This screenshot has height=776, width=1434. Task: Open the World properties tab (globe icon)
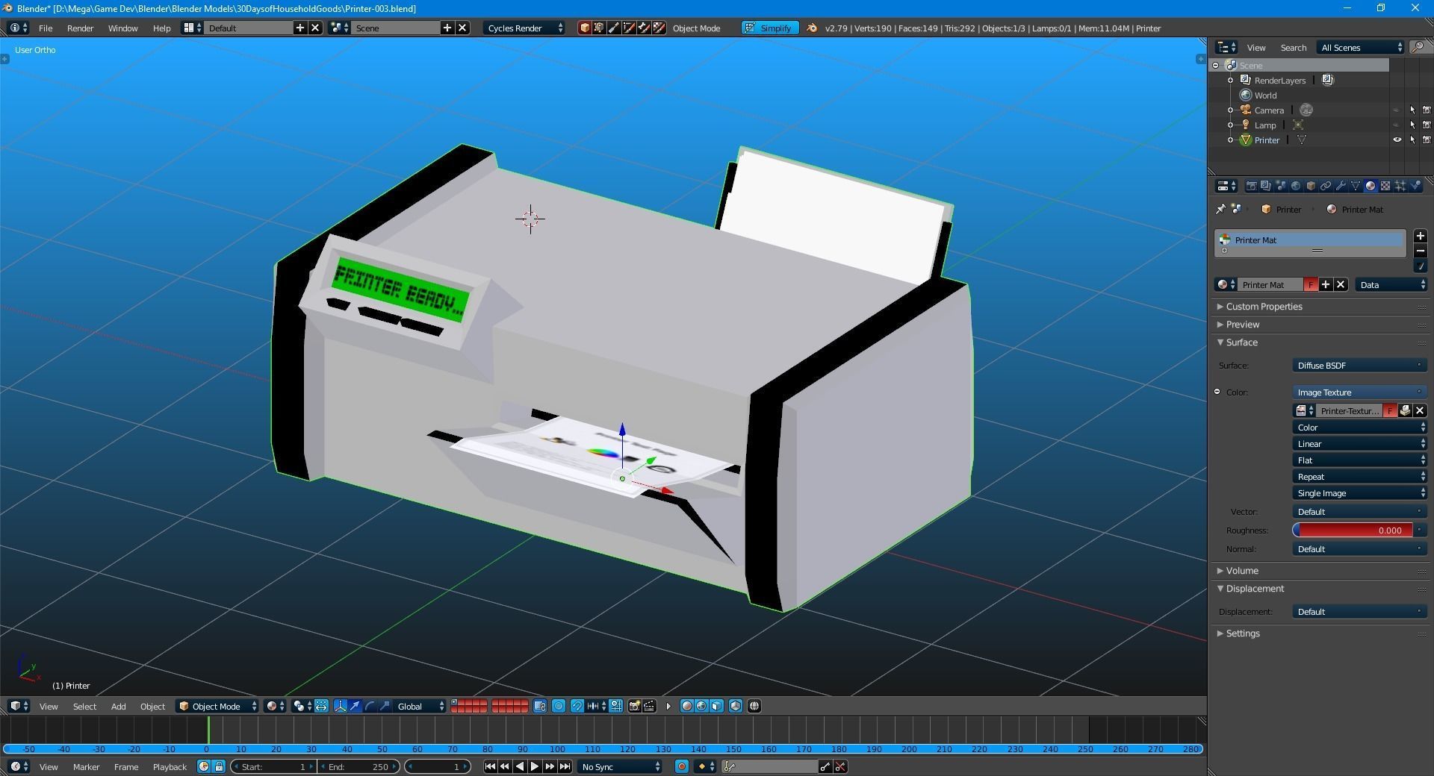(1295, 186)
